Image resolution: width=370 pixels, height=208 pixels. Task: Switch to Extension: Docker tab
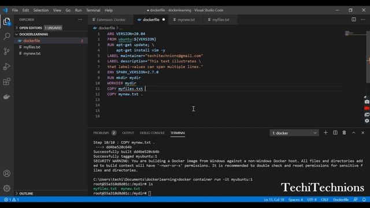coord(110,20)
